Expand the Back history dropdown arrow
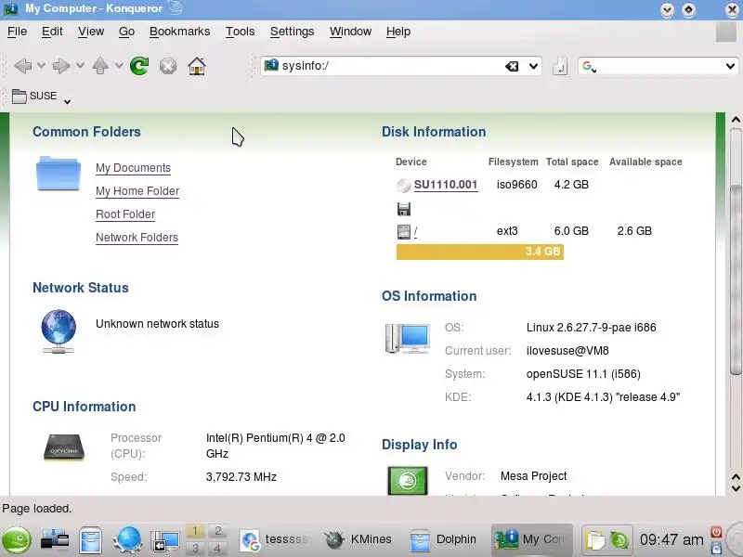Screen dimensions: 743x557 point(41,65)
